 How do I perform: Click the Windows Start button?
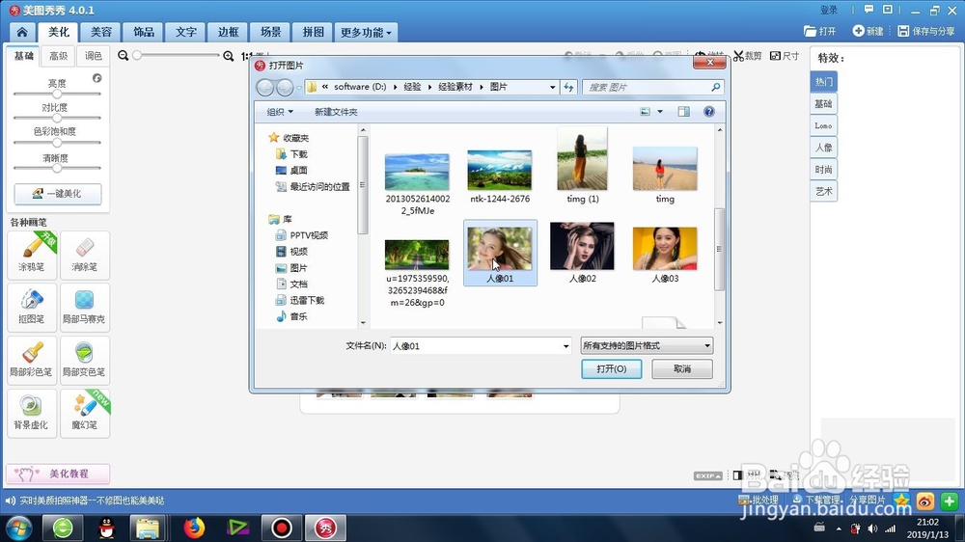(x=18, y=528)
